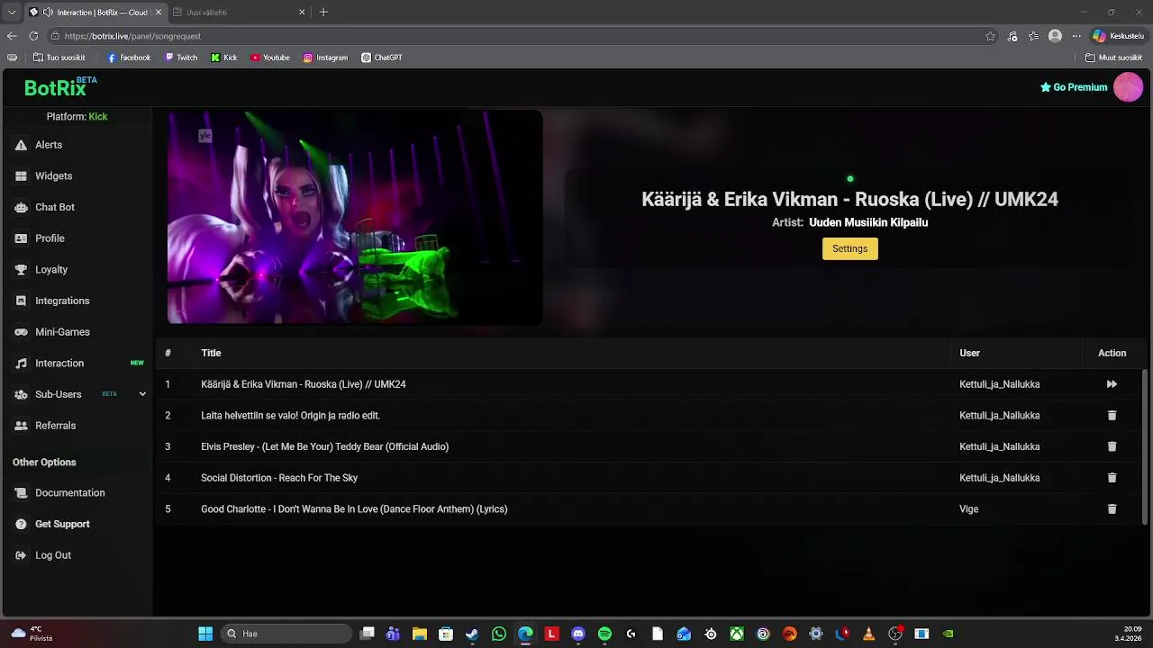
Task: Add this page to favorites
Action: coord(990,36)
